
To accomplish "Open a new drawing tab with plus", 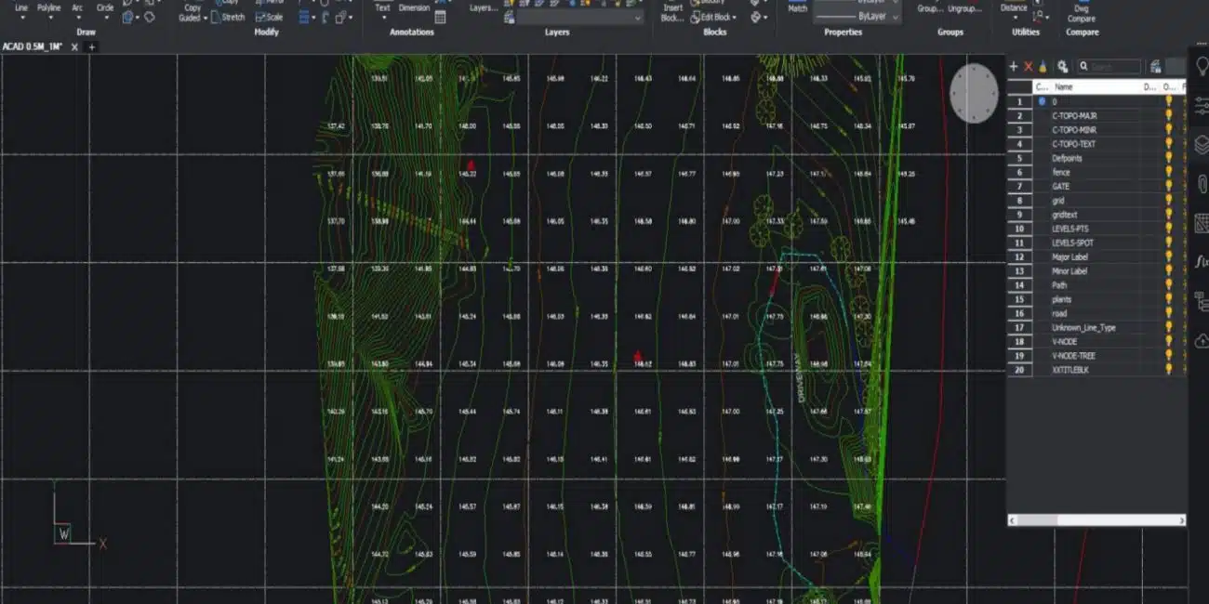I will [92, 47].
